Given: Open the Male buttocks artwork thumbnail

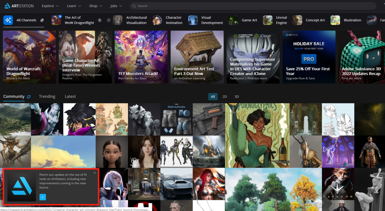Looking at the screenshot, I should 176,119.
